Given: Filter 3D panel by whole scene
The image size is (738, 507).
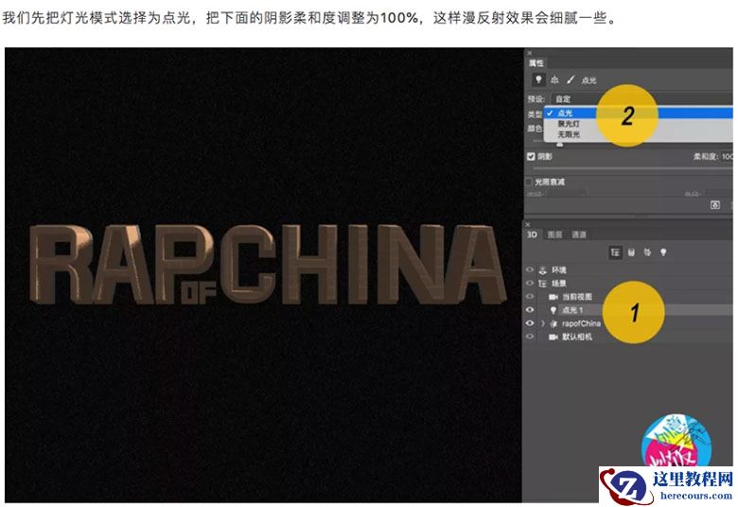Looking at the screenshot, I should pos(615,253).
